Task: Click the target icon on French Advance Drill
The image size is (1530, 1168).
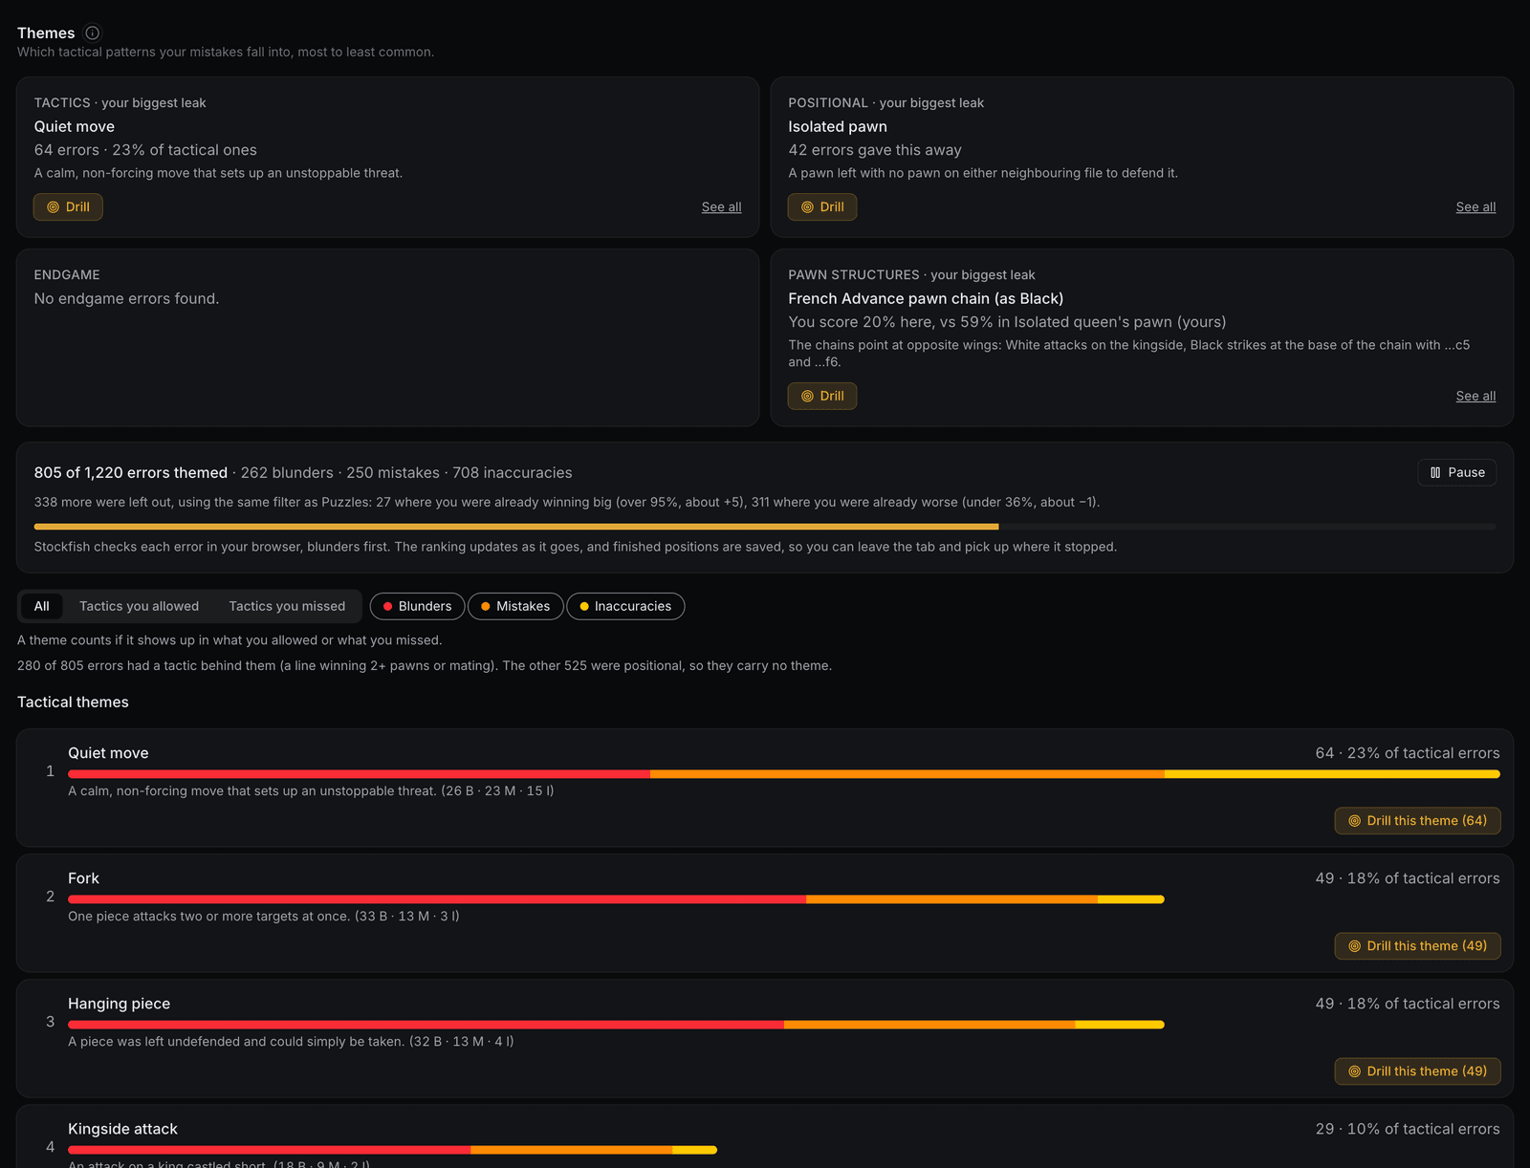Action: click(808, 397)
